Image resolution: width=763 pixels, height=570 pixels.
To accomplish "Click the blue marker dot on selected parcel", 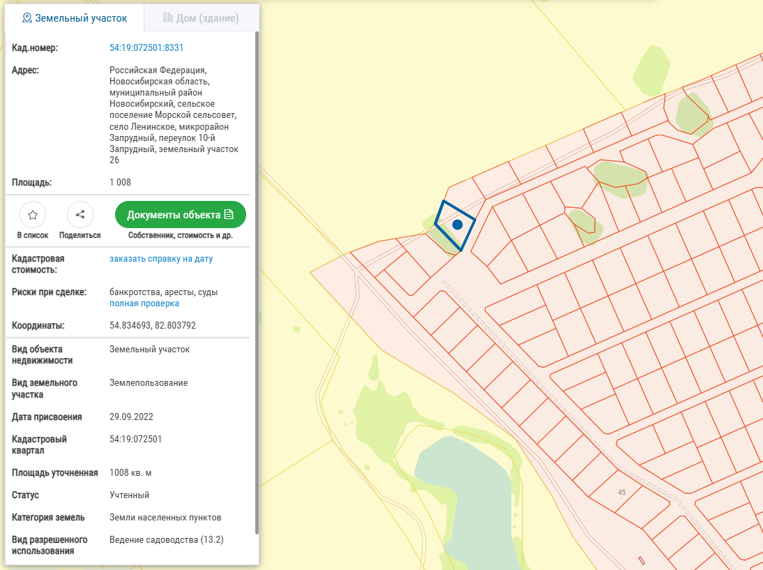I will 458,225.
